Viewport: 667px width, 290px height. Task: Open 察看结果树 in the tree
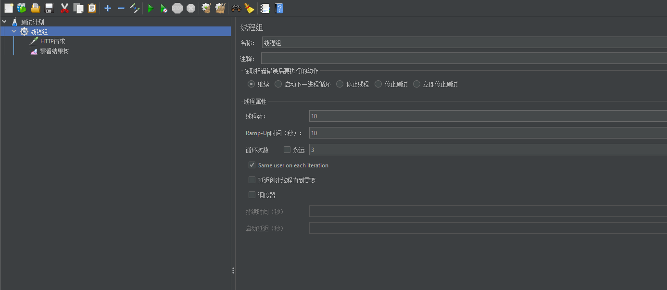[x=54, y=51]
